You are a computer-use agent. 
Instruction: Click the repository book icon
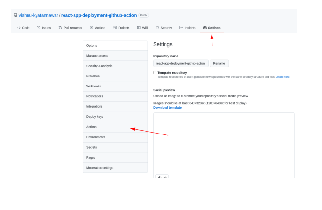[x=15, y=15]
